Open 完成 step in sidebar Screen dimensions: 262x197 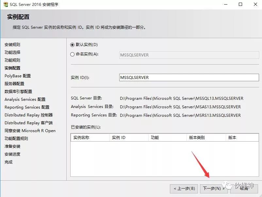(8, 162)
